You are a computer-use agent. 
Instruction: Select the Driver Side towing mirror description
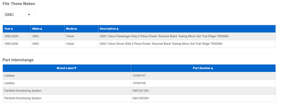coord(161,44)
